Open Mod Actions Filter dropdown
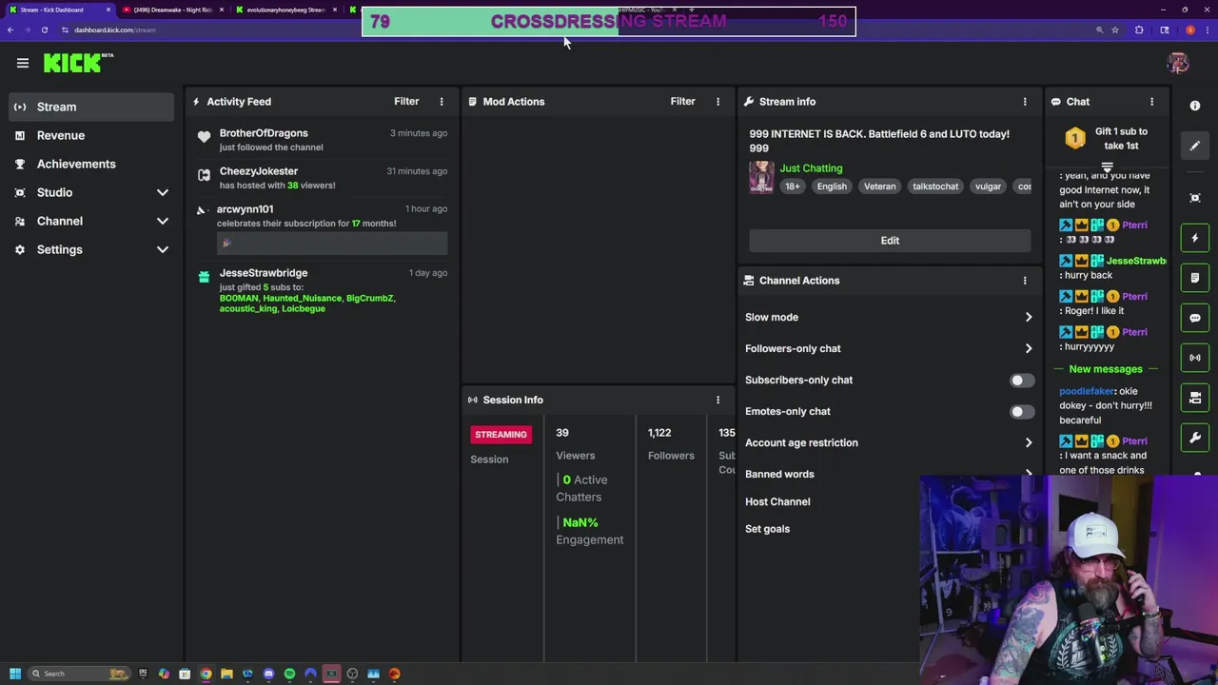The image size is (1218, 685). point(682,101)
